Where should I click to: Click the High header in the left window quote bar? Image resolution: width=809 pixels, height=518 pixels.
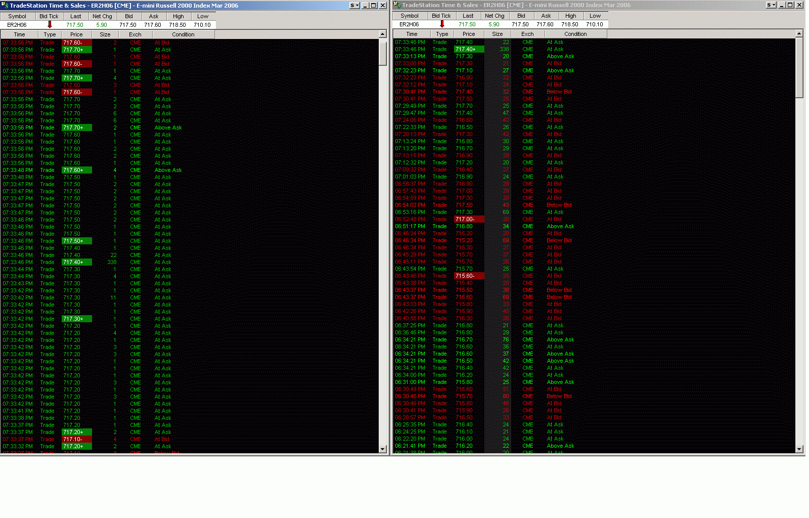coord(178,16)
